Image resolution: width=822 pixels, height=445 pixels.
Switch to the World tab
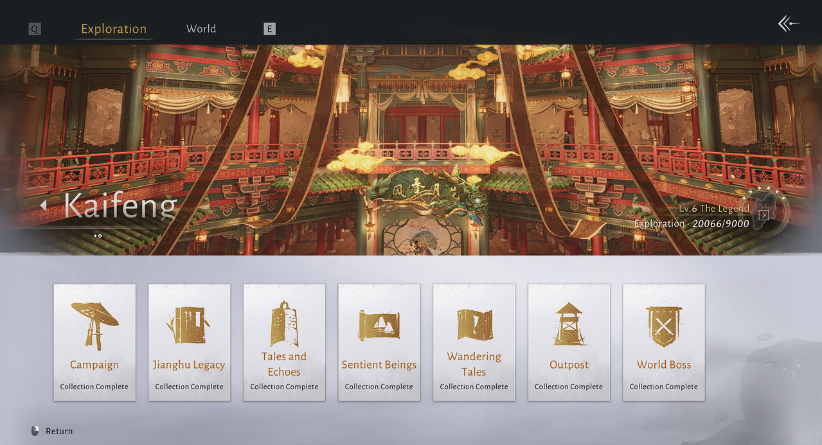coord(201,29)
